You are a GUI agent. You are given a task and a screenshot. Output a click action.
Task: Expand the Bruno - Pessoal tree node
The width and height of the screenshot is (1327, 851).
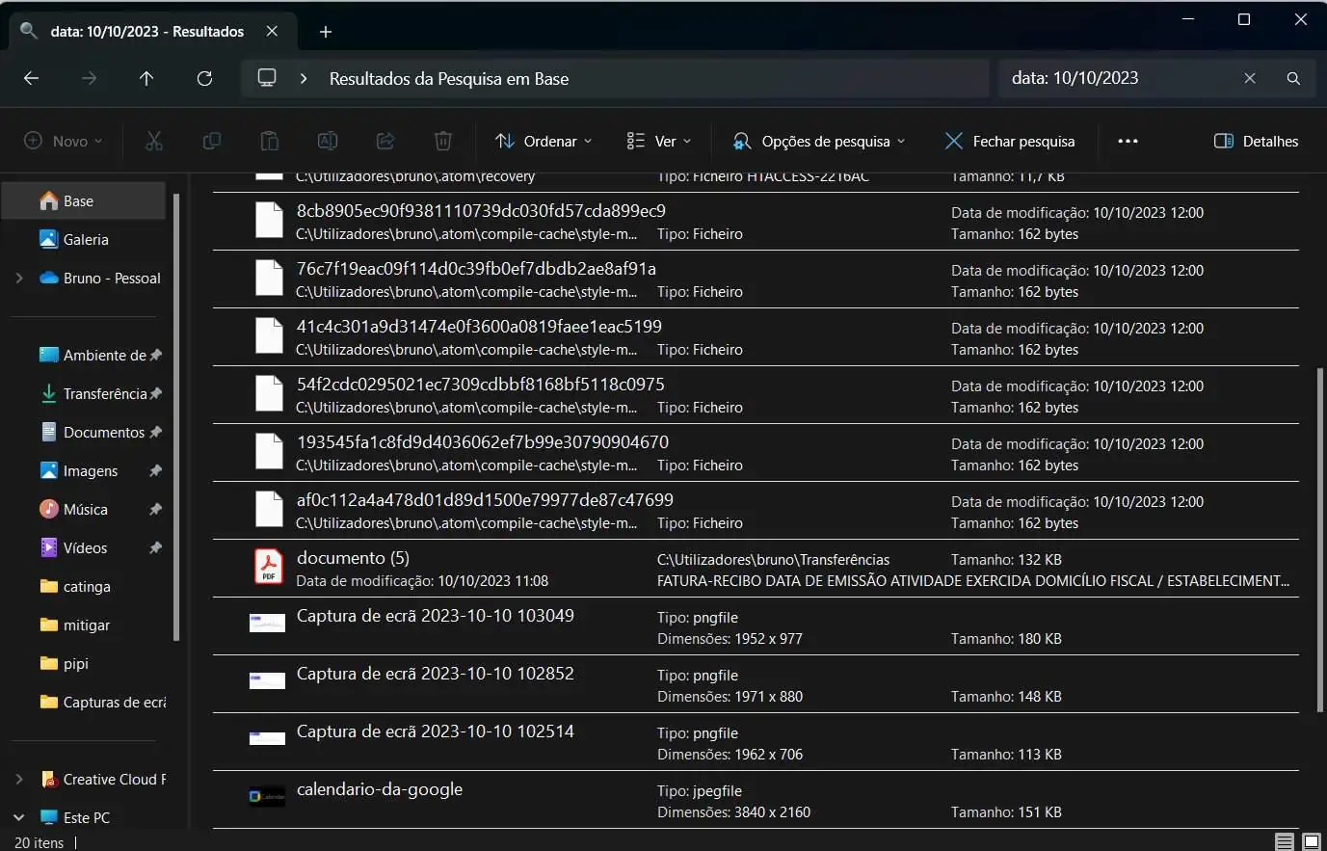point(19,279)
